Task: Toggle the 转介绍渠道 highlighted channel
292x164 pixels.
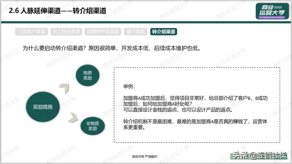Action: (x=164, y=32)
